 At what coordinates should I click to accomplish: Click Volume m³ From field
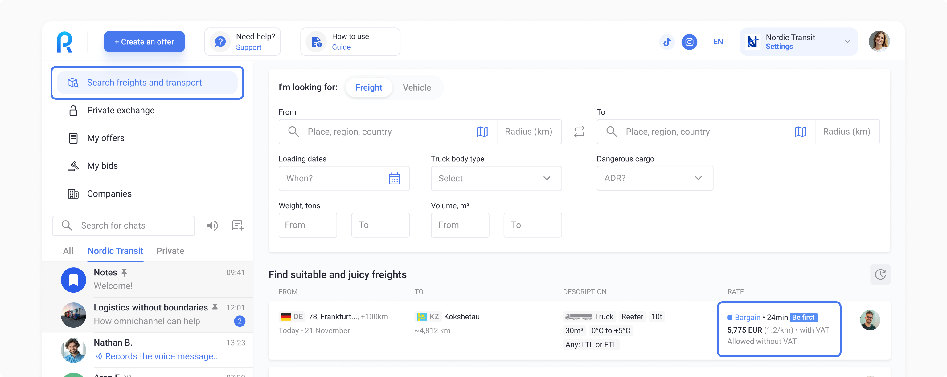coord(460,225)
